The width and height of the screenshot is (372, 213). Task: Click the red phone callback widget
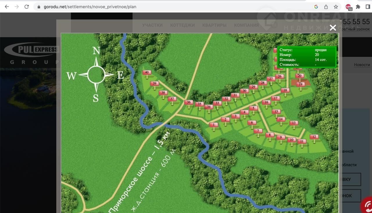pyautogui.click(x=367, y=206)
